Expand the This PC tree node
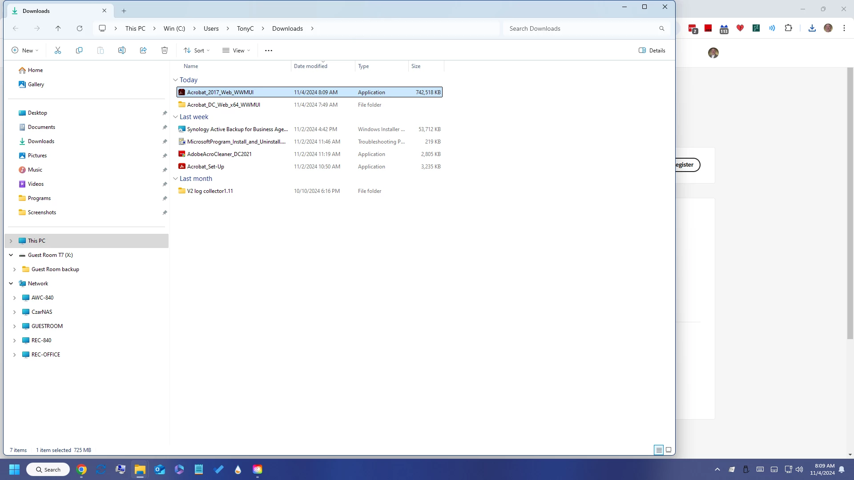This screenshot has height=480, width=854. click(x=11, y=241)
